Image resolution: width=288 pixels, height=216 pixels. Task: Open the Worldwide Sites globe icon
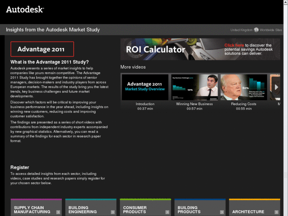(256, 30)
